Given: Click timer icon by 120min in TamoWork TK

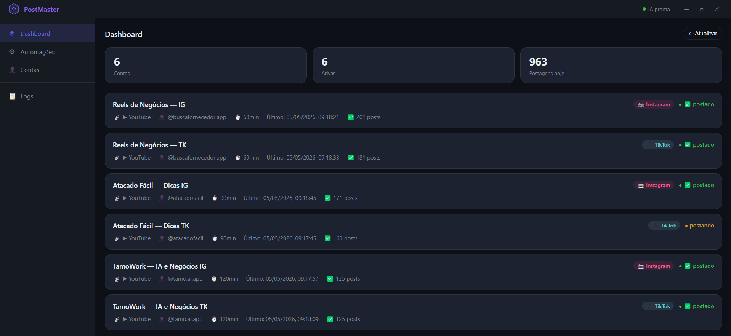Looking at the screenshot, I should click(x=214, y=319).
